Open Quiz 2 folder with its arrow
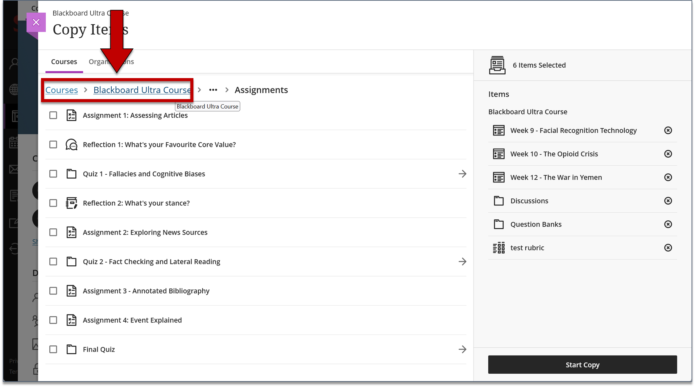 click(462, 261)
